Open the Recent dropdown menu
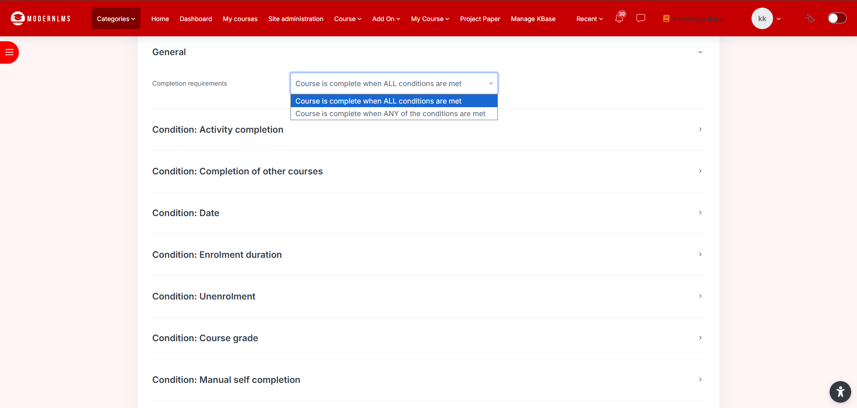The image size is (857, 408). point(589,19)
